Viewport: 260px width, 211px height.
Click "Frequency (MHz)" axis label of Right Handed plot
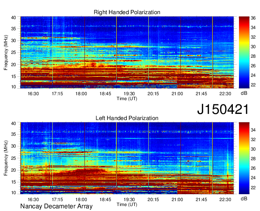(6, 52)
